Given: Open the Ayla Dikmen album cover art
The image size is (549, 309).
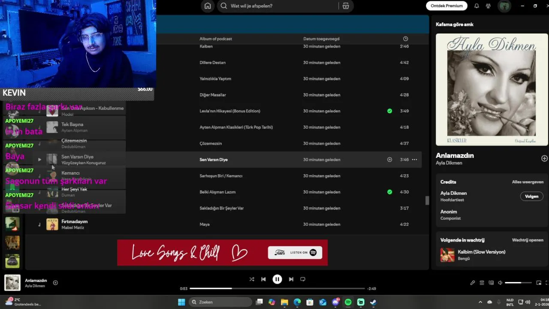Looking at the screenshot, I should 492,90.
